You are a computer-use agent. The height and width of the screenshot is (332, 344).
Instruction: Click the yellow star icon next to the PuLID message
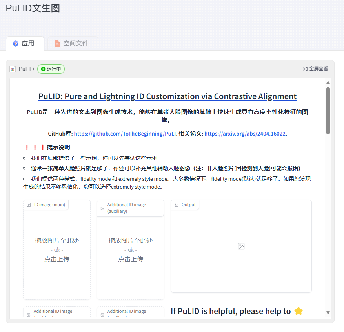(298, 310)
